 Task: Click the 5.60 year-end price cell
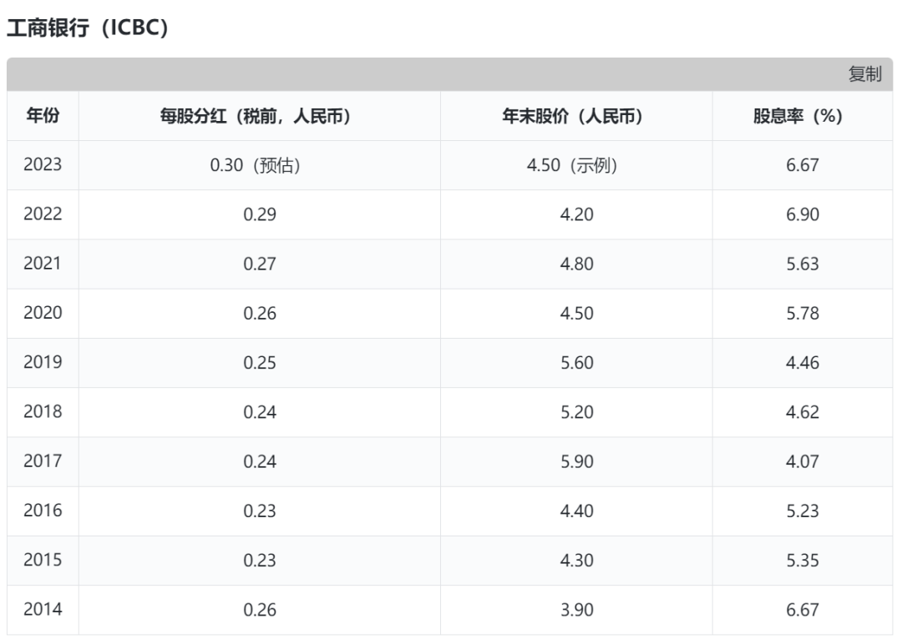coord(576,363)
